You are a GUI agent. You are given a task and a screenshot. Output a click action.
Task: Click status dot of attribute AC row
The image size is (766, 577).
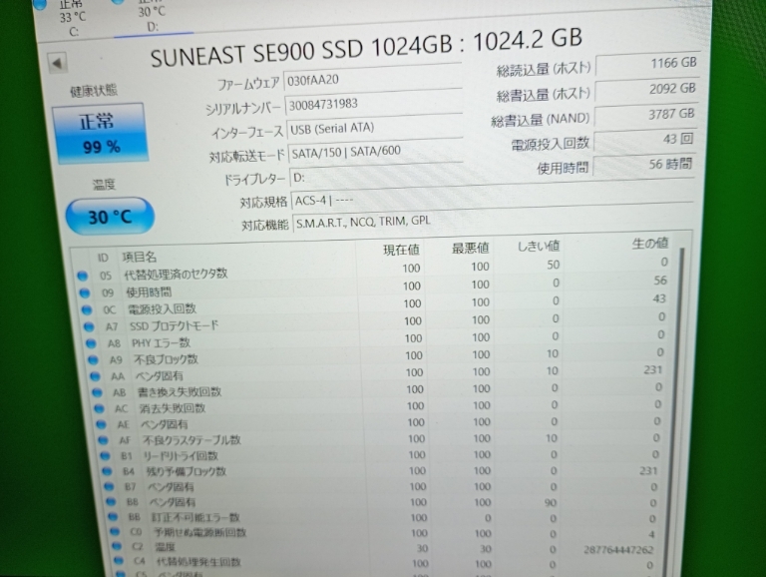point(99,408)
